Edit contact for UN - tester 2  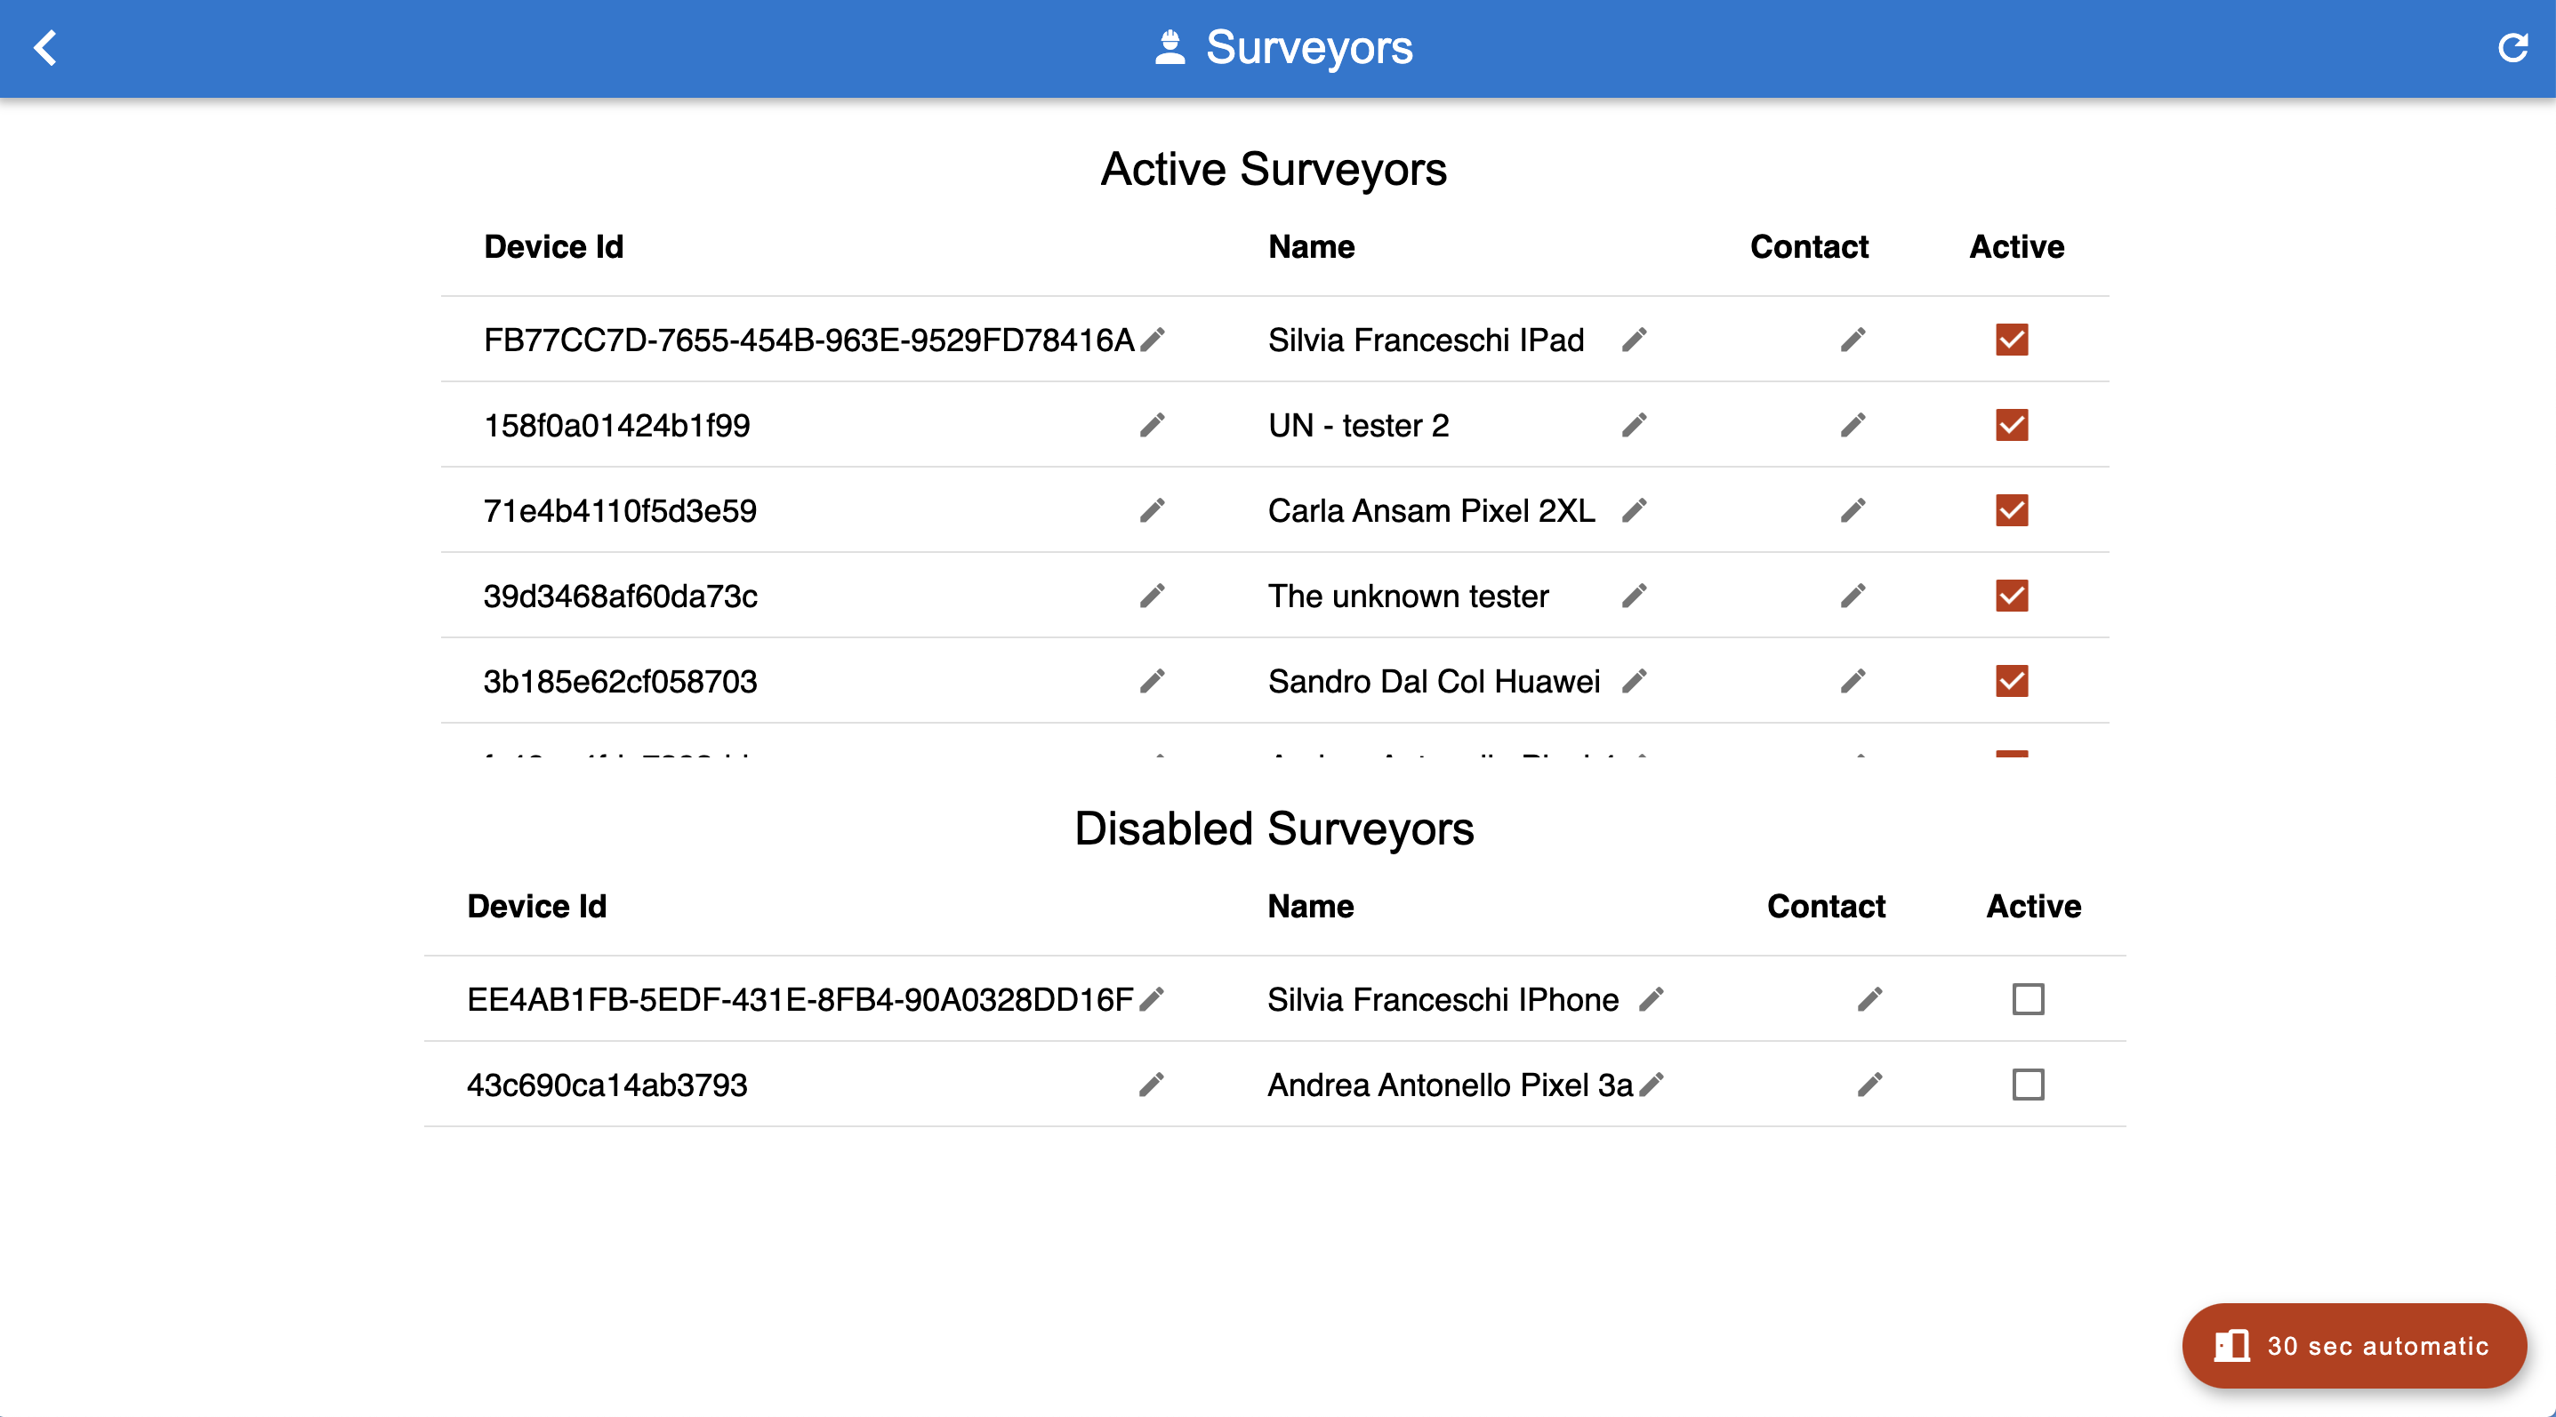pos(1853,426)
